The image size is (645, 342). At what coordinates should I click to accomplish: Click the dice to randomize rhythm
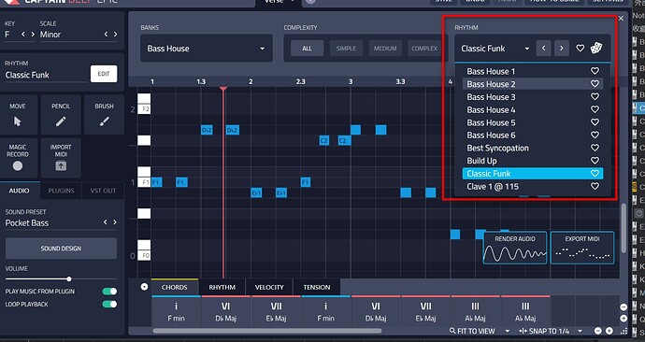pos(596,48)
